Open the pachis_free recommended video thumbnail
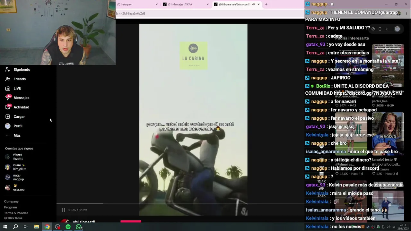 388,66
